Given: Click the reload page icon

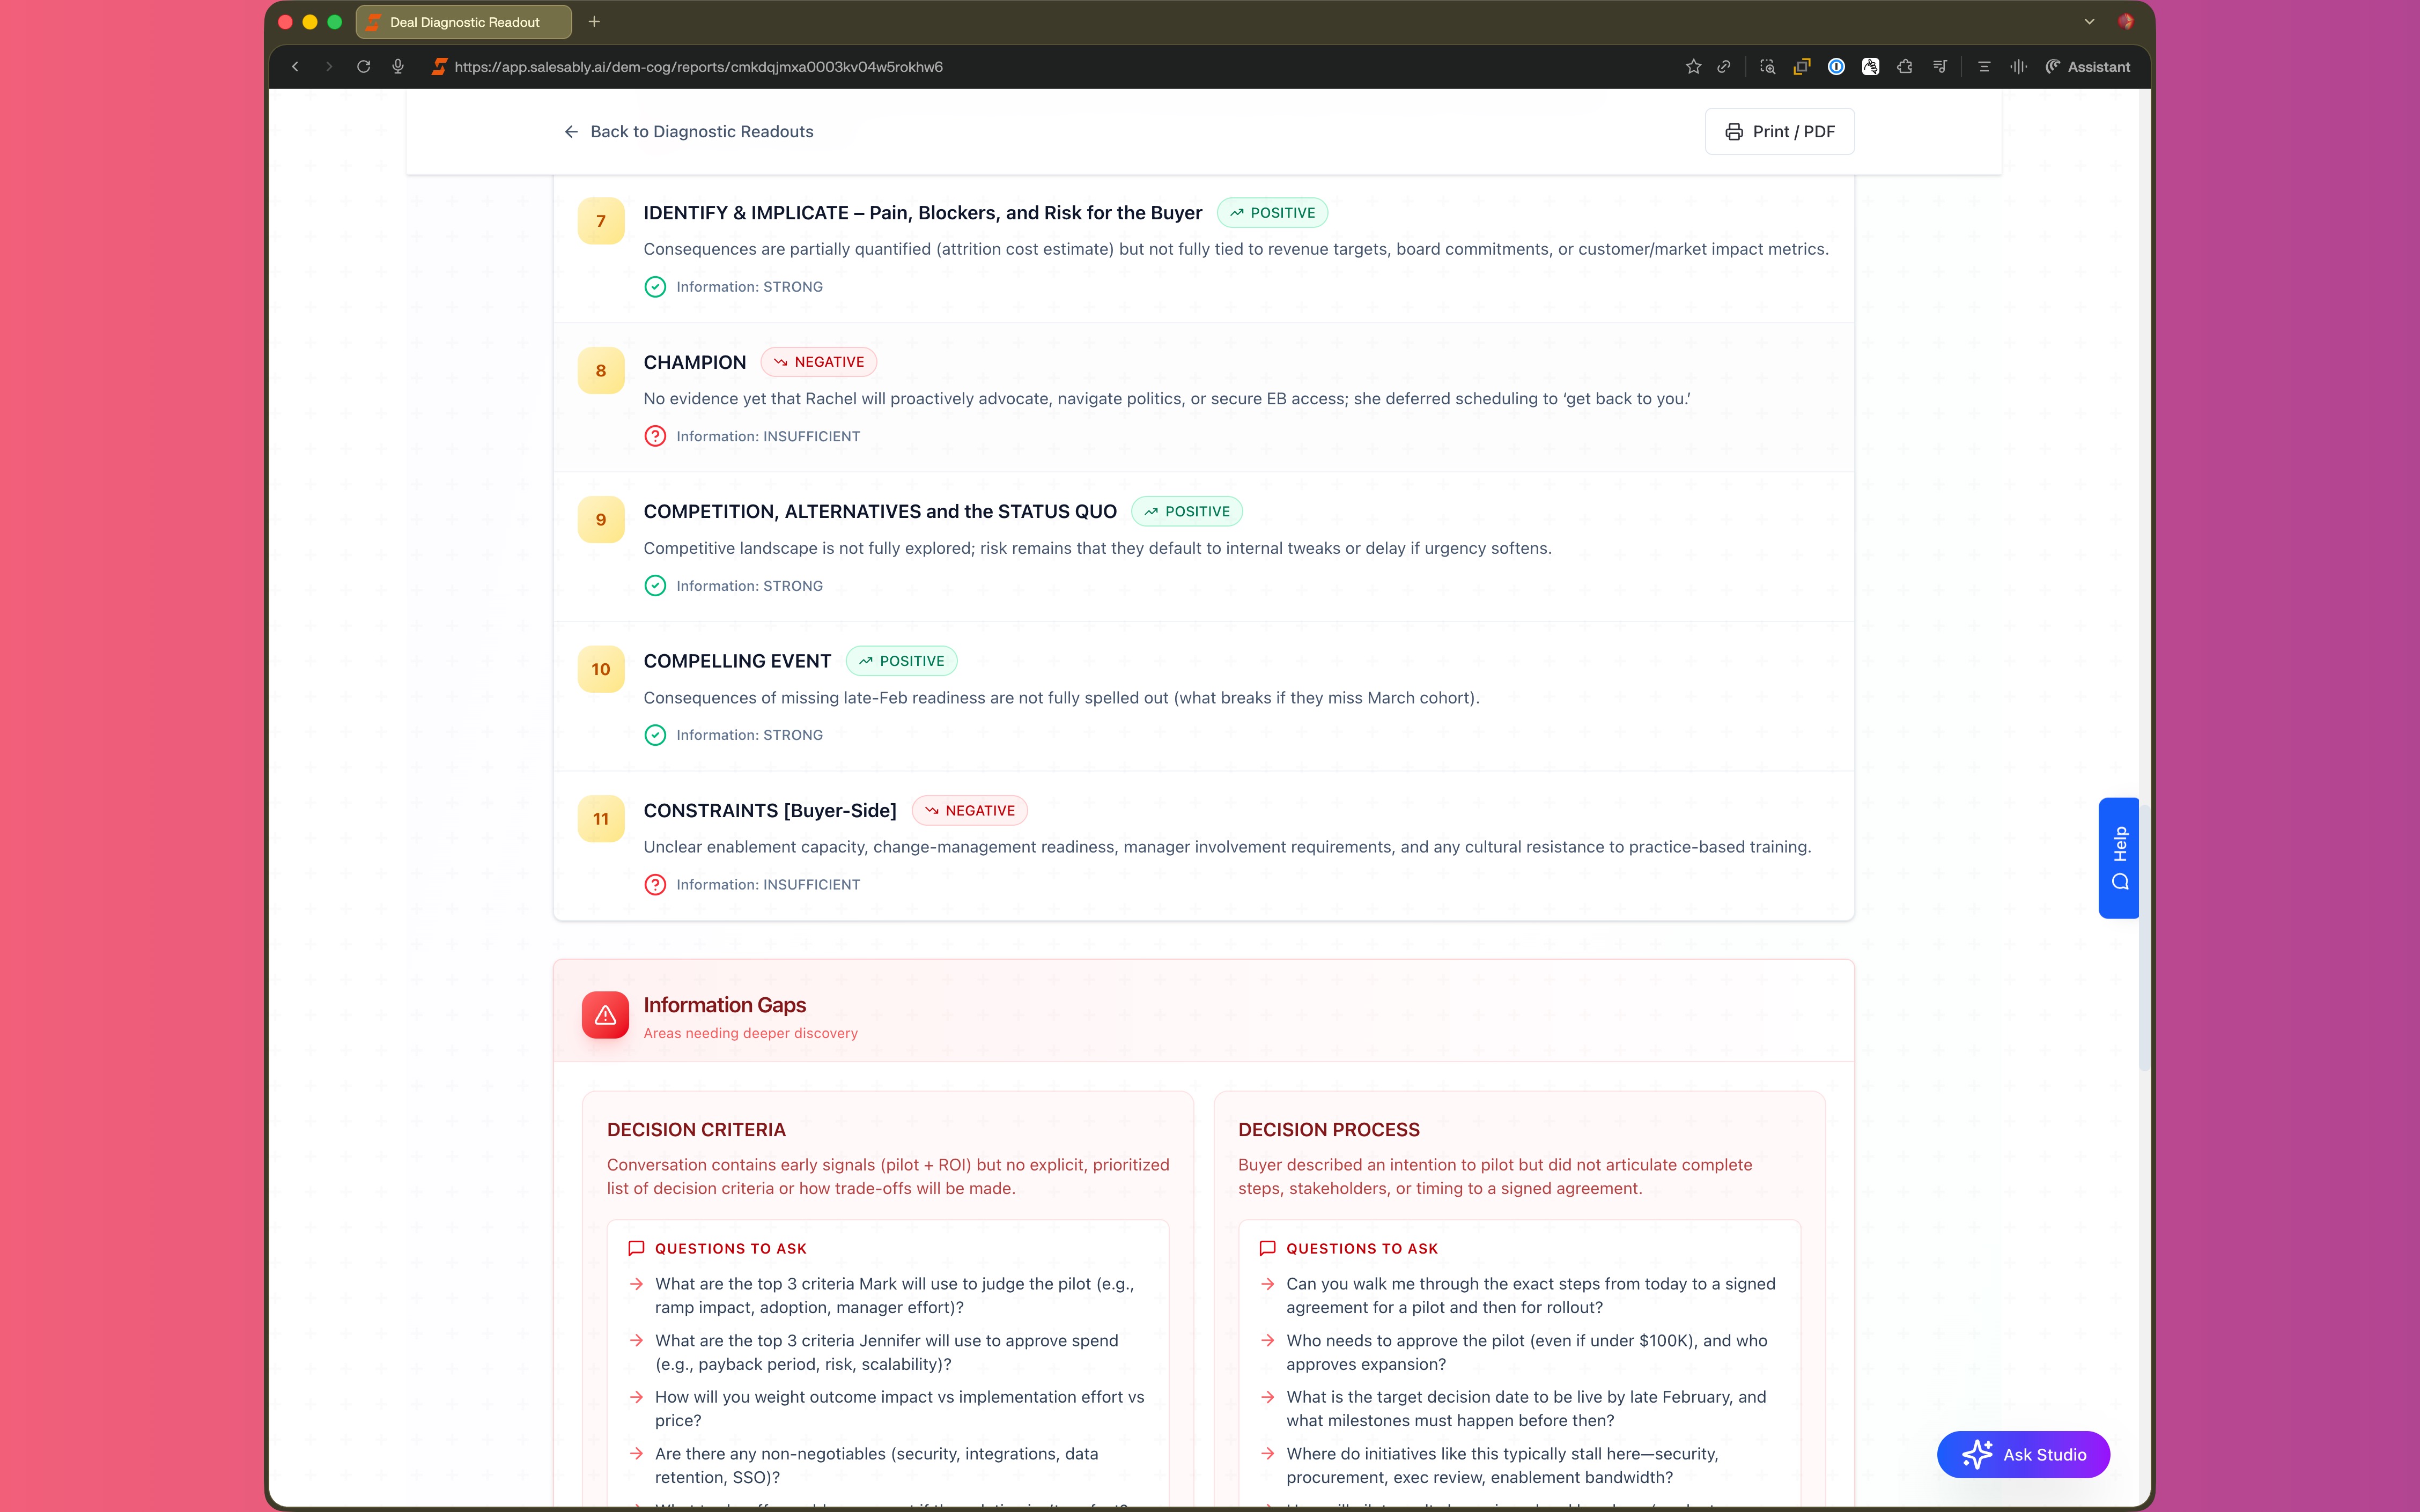Looking at the screenshot, I should tap(364, 66).
